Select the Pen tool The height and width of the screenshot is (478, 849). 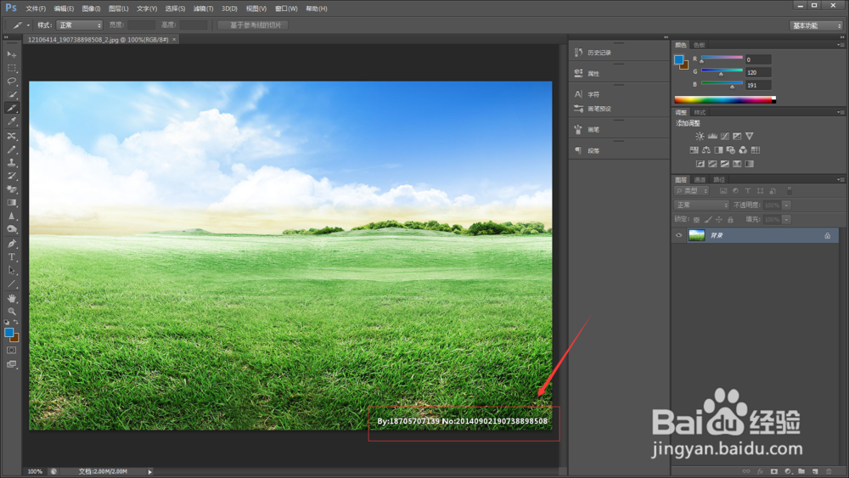11,244
